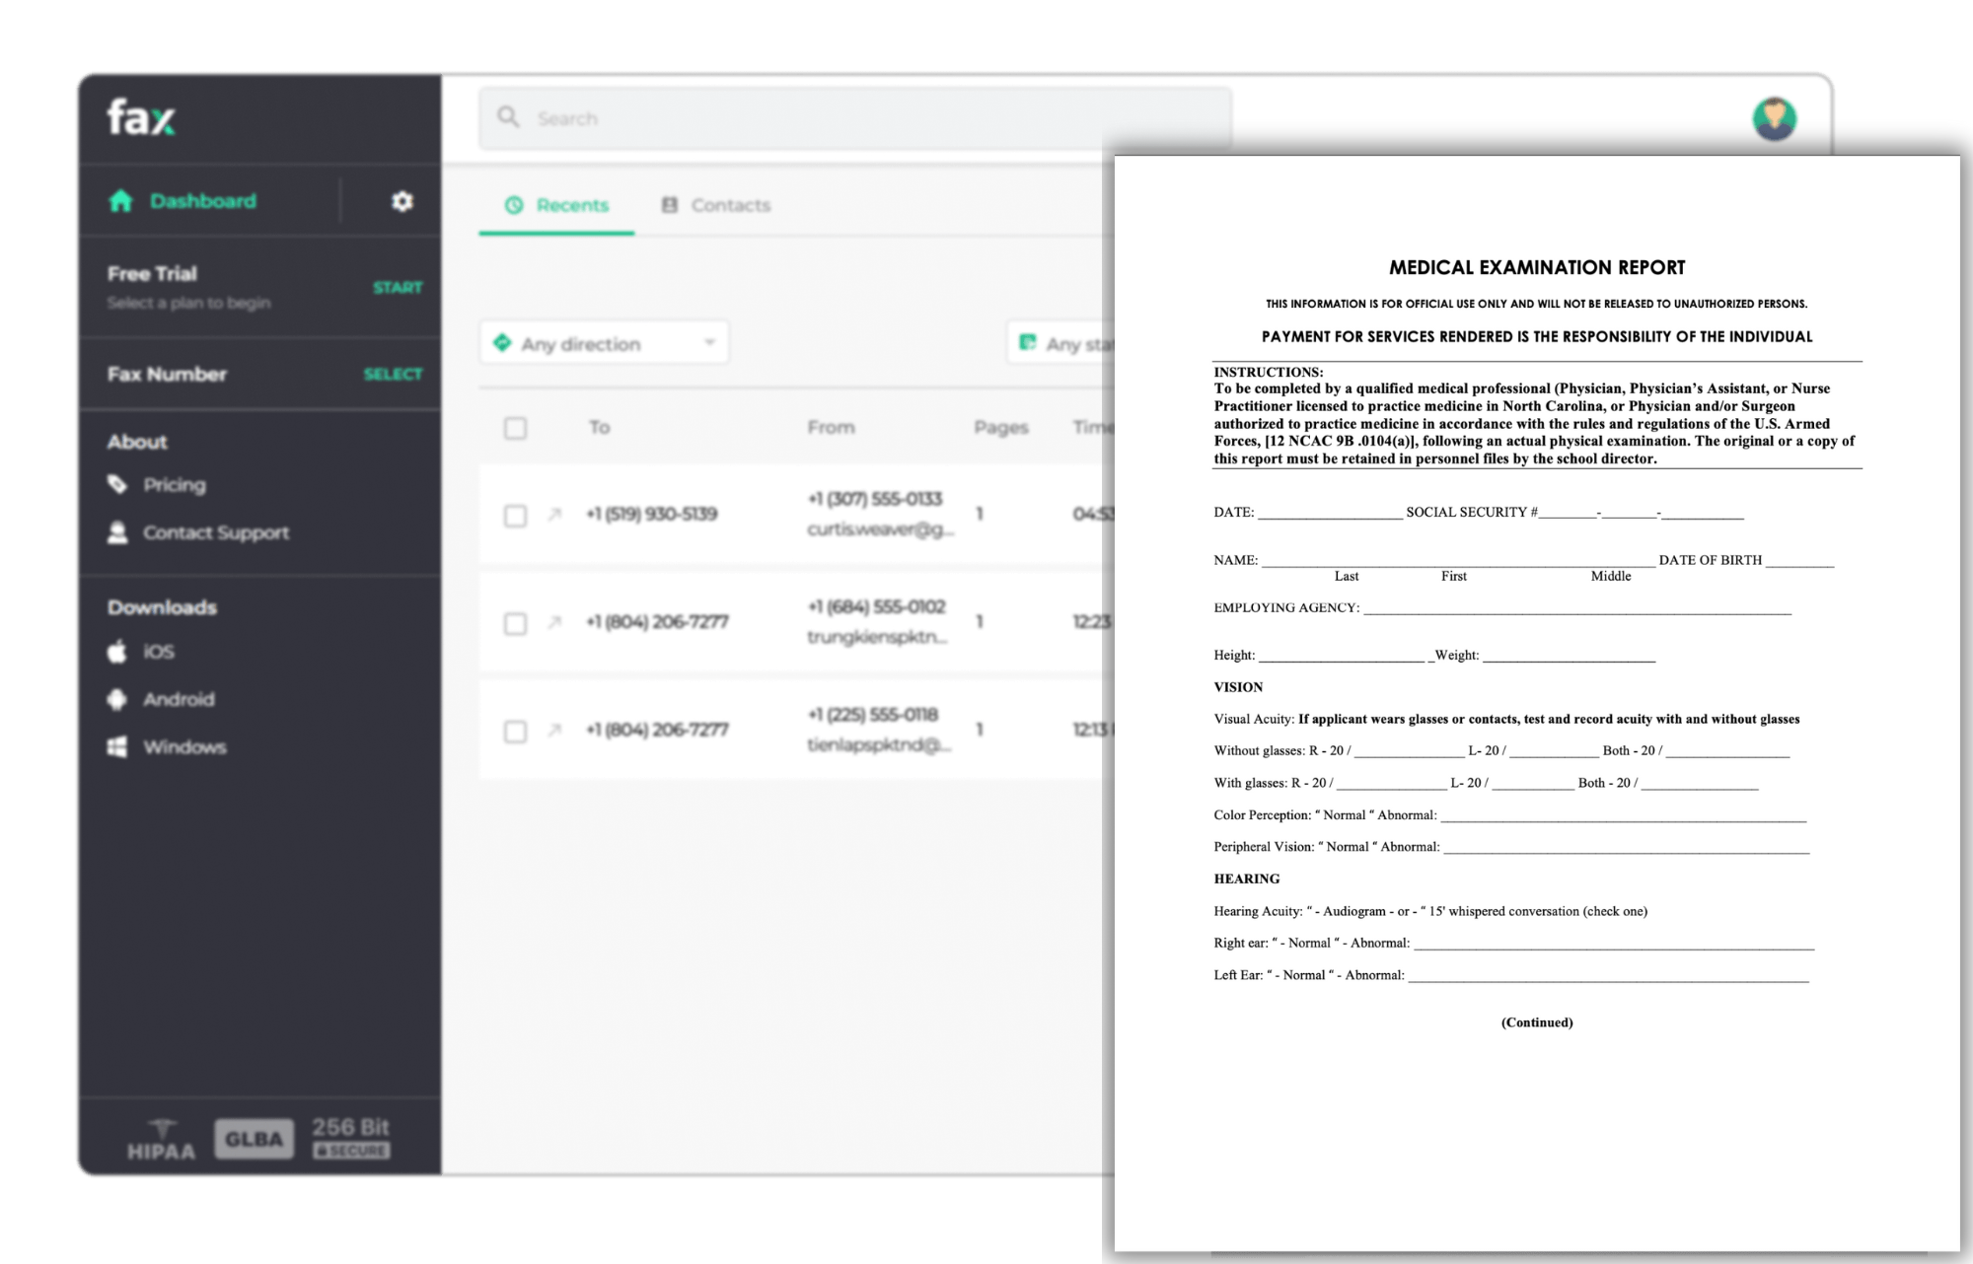The width and height of the screenshot is (1973, 1264).
Task: Click the Any direction dropdown arrow
Action: point(709,343)
